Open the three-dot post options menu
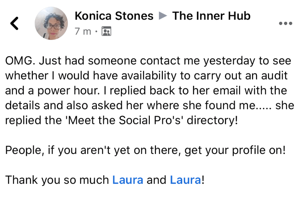The height and width of the screenshot is (197, 302). click(286, 23)
